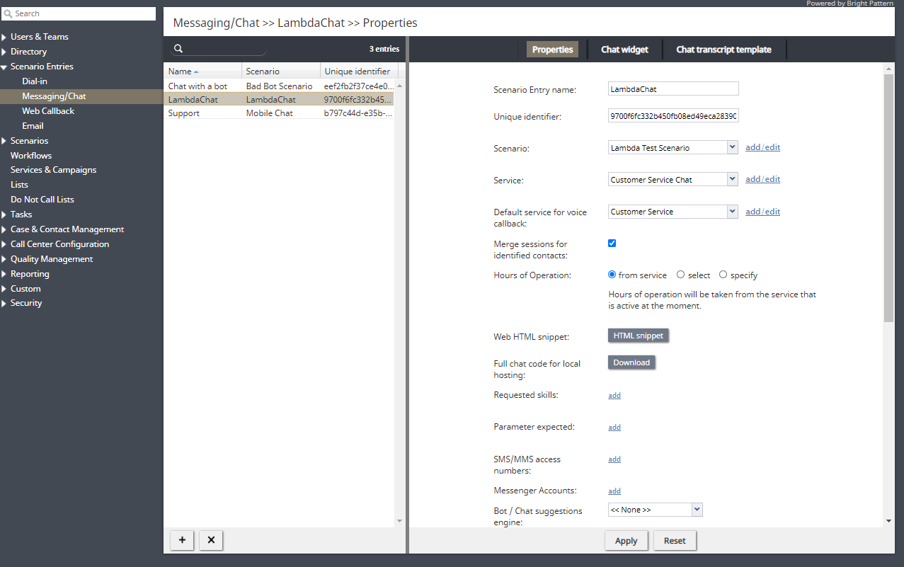Open Email scenario entries
904x567 pixels.
click(x=33, y=126)
